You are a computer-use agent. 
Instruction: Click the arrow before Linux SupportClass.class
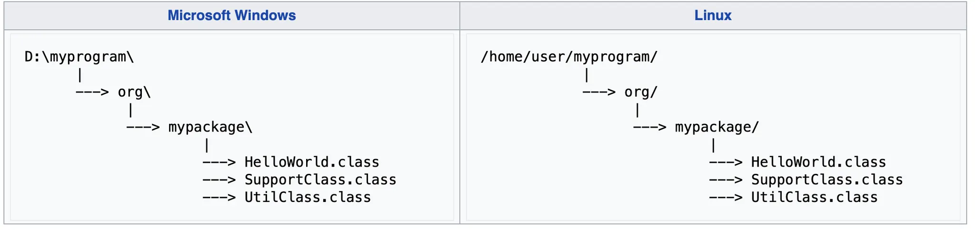[726, 180]
